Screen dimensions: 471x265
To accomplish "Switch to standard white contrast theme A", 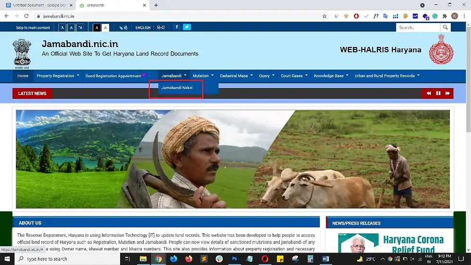I will pyautogui.click(x=105, y=28).
